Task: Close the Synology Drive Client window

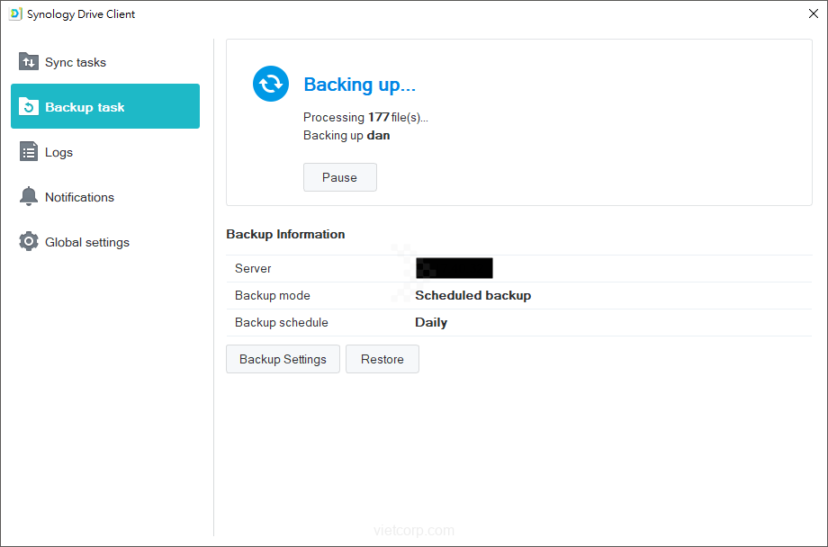Action: pos(813,14)
